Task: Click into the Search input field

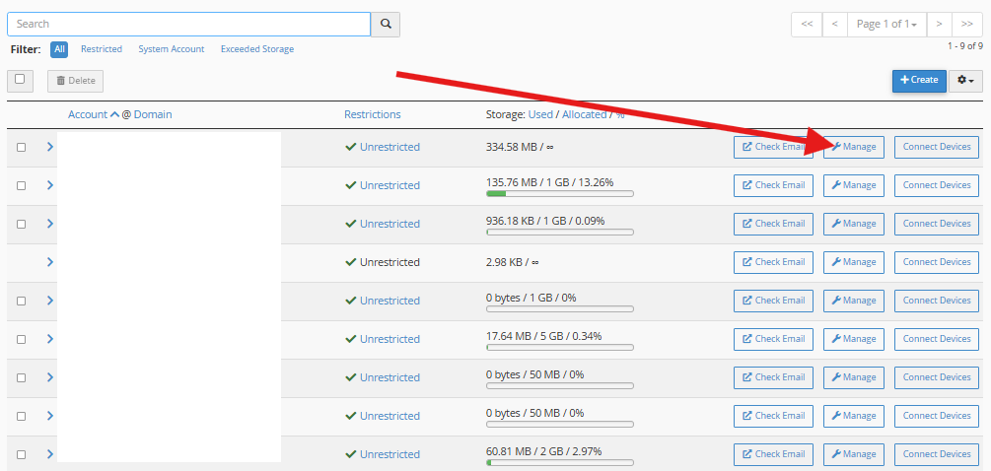Action: [x=187, y=24]
